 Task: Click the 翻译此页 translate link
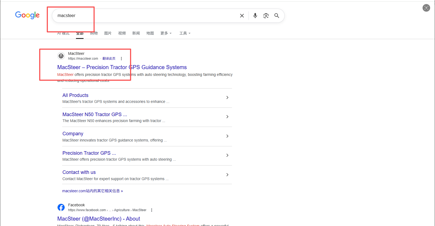[109, 59]
